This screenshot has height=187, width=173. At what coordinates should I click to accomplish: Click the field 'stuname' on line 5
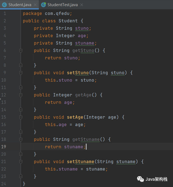tap(85, 43)
